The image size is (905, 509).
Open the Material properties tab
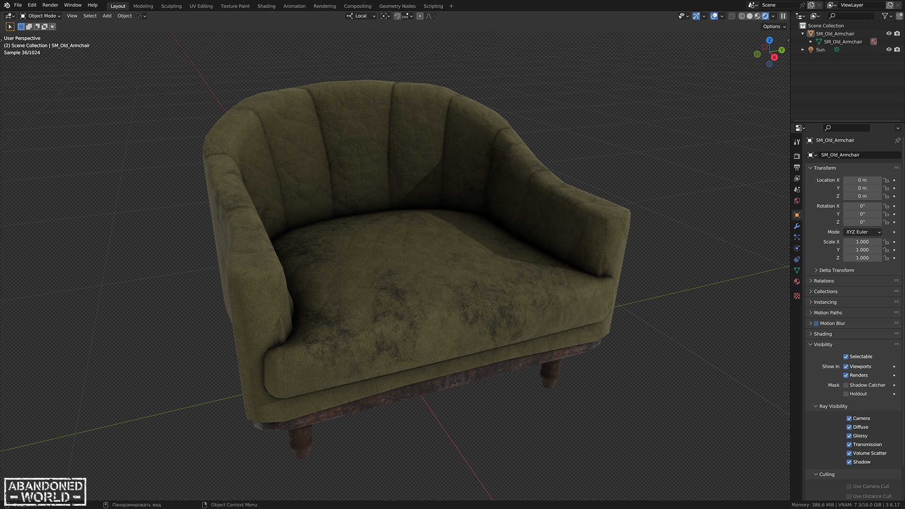(x=797, y=281)
